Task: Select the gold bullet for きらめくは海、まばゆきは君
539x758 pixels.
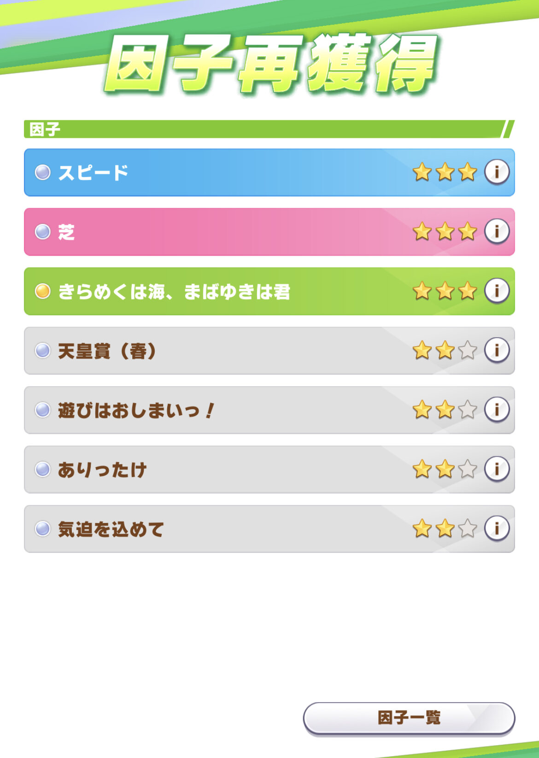Action: 43,291
